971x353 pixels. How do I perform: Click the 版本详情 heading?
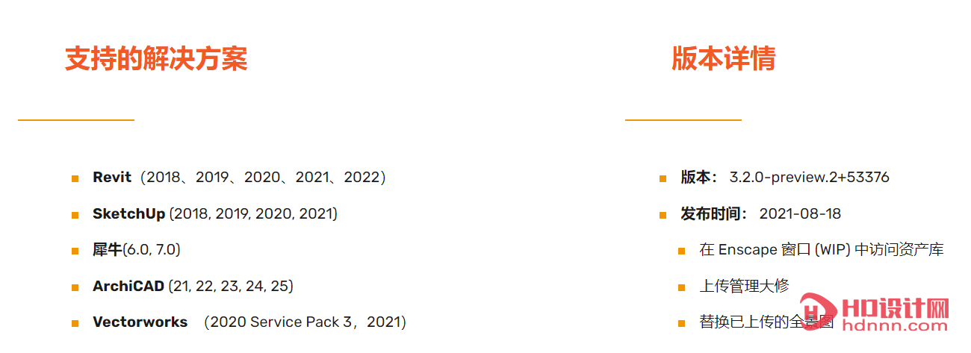[724, 58]
